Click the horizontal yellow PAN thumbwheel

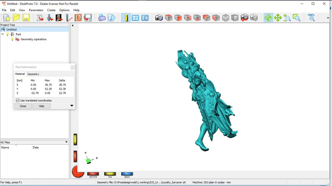tap(110, 174)
